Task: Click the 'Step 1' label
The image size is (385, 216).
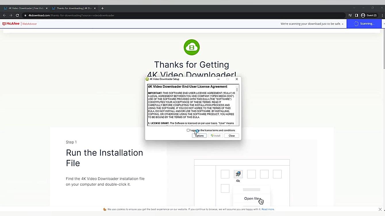Action: [x=71, y=142]
